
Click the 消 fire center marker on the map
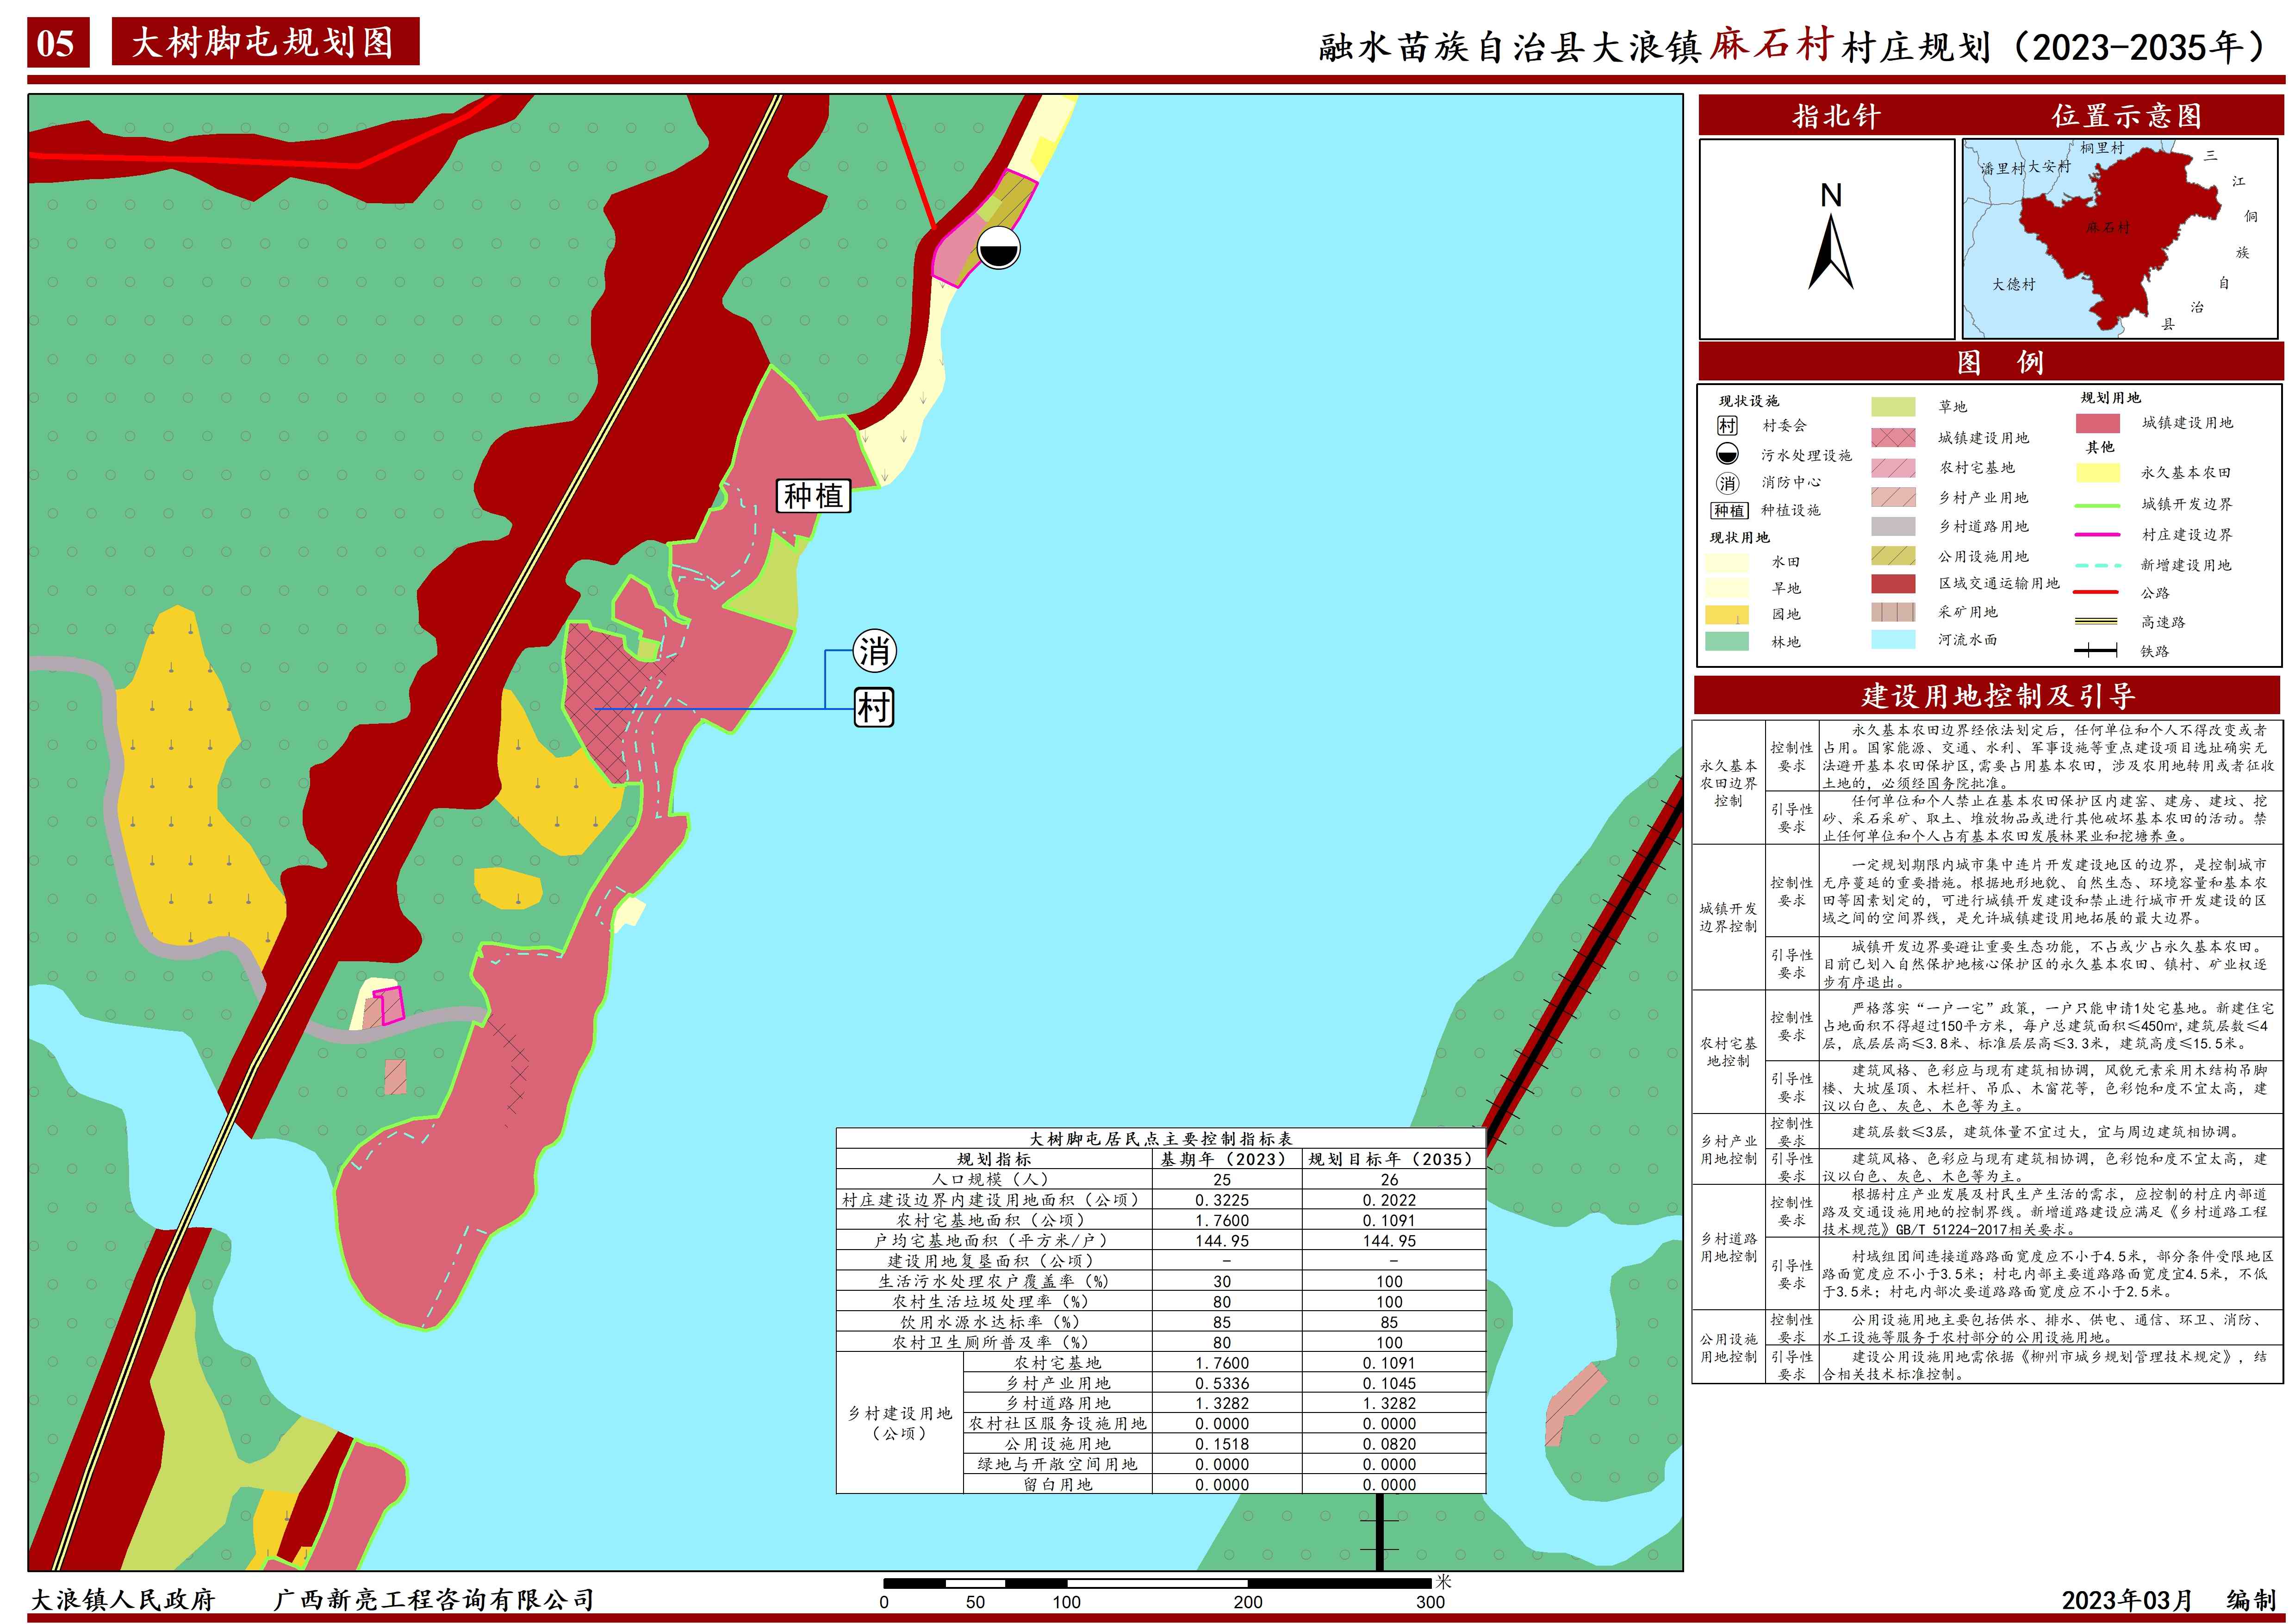[874, 652]
